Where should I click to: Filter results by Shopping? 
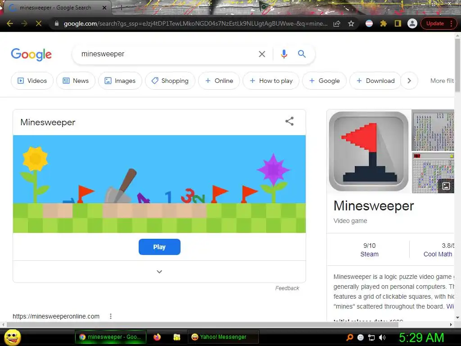(x=170, y=81)
